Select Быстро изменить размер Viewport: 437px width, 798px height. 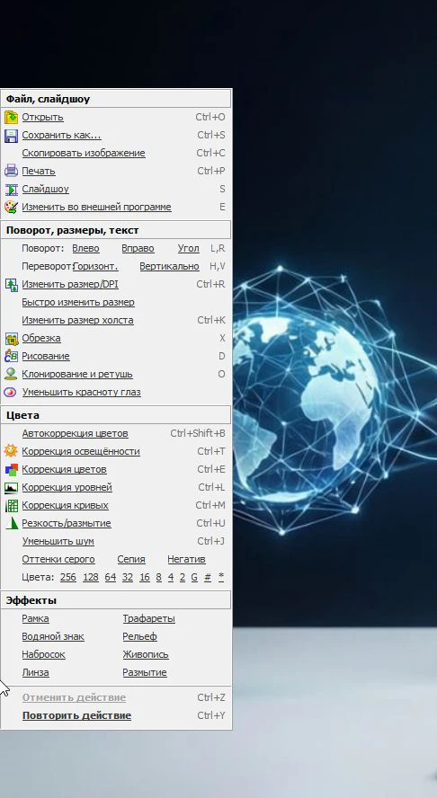pos(78,302)
